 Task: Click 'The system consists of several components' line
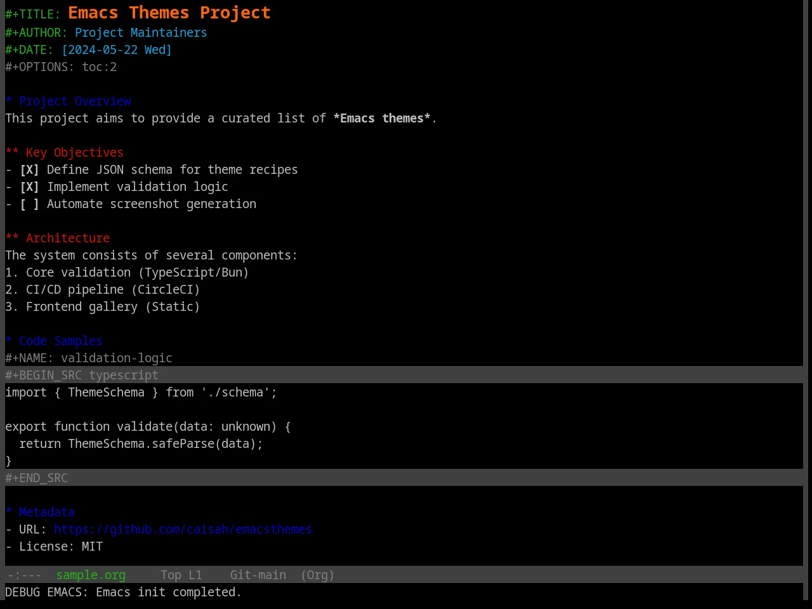tap(151, 256)
